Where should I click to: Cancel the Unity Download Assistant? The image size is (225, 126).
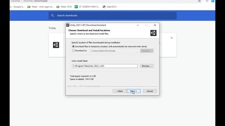(x=150, y=91)
